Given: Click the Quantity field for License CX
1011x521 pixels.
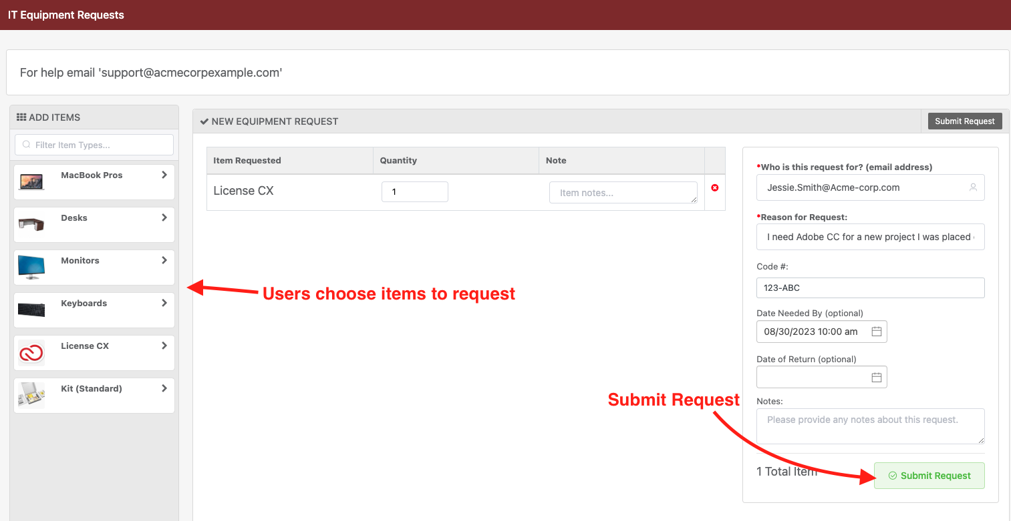Looking at the screenshot, I should pyautogui.click(x=415, y=191).
